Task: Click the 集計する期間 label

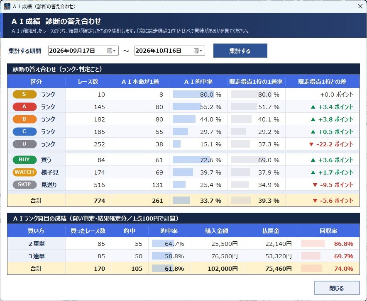Action: [24, 51]
